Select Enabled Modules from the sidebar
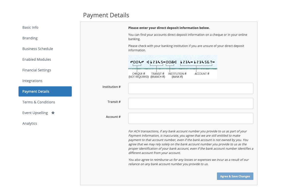Screen dimensions: 292x187 37,59
